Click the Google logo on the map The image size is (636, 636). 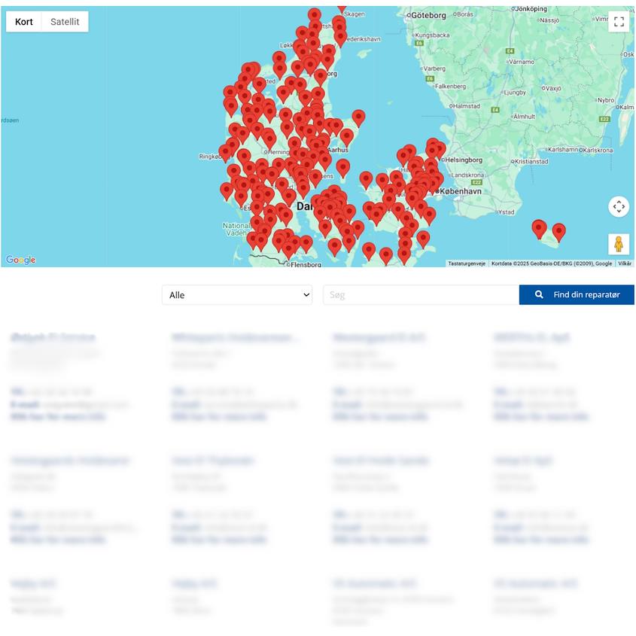tap(21, 260)
